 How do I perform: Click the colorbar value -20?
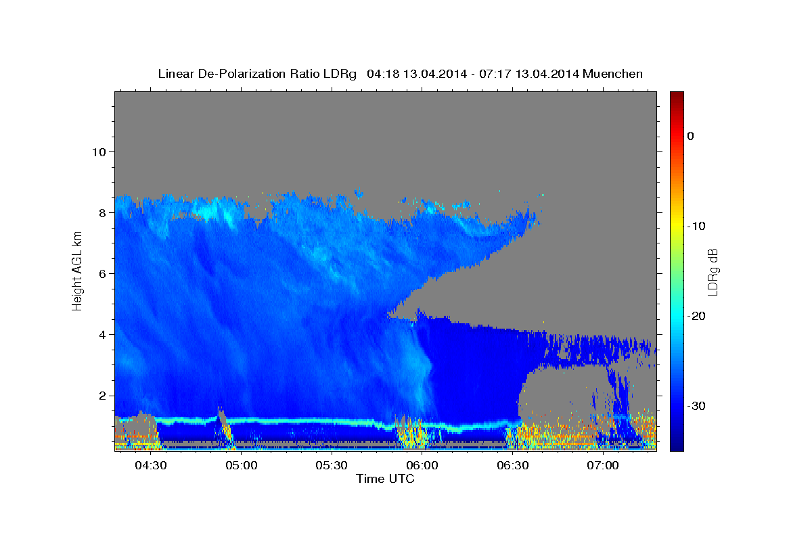(x=697, y=316)
